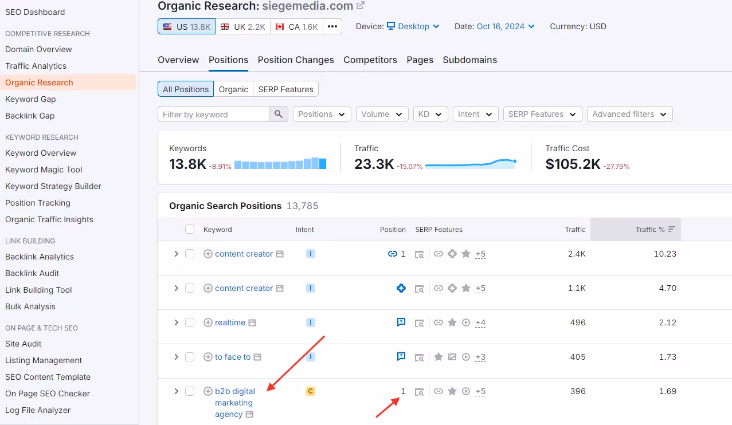Click the desktop monitor icon next to Device
The height and width of the screenshot is (425, 732).
click(x=391, y=26)
